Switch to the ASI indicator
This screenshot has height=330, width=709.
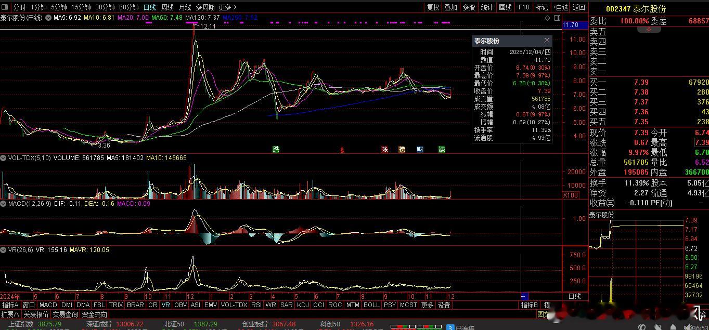[196, 305]
